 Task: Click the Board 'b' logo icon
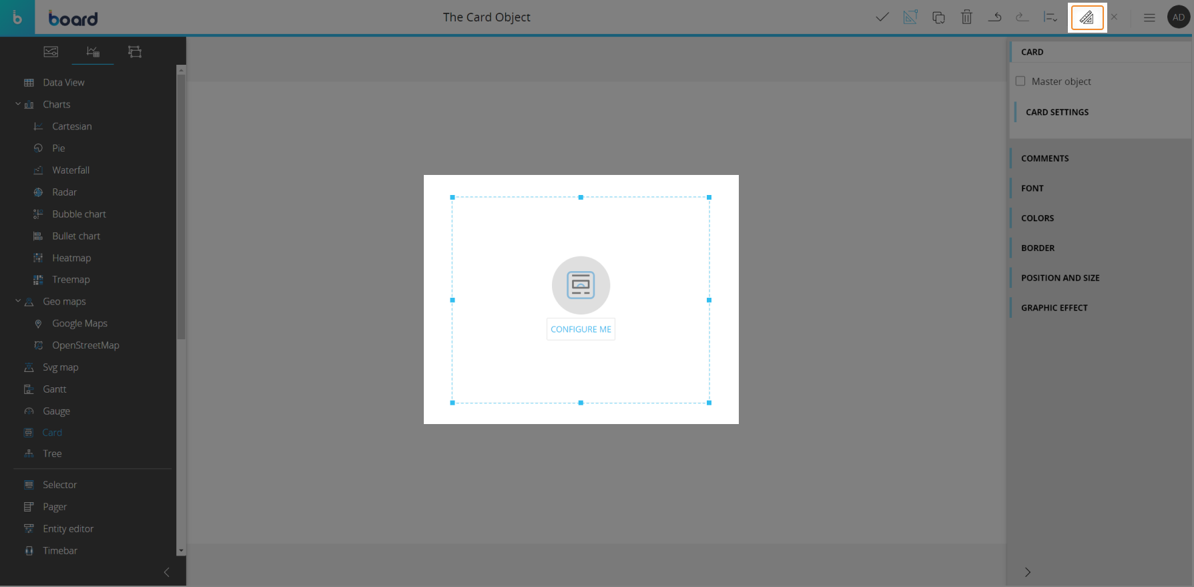(x=17, y=18)
